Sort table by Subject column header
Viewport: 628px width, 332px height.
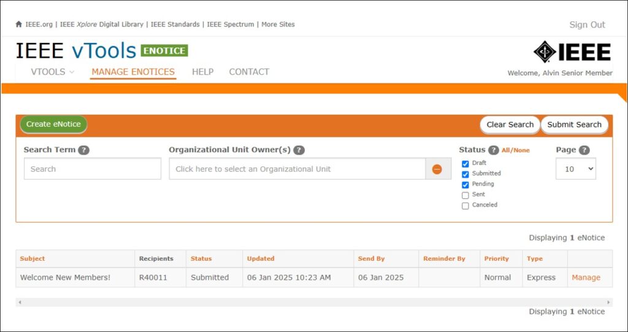(x=33, y=258)
